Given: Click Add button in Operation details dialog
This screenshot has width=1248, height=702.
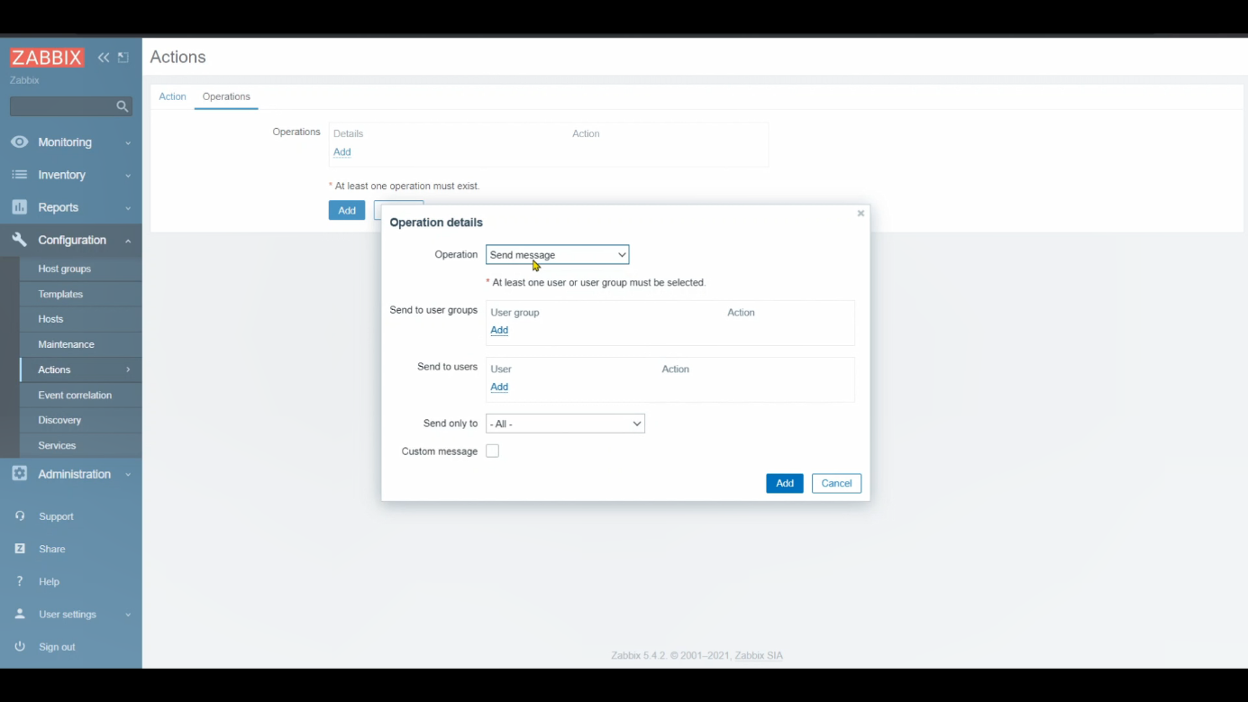Looking at the screenshot, I should tap(785, 483).
